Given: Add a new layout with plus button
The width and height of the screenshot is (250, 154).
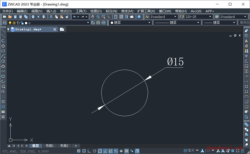Looking at the screenshot, I should tap(76, 146).
